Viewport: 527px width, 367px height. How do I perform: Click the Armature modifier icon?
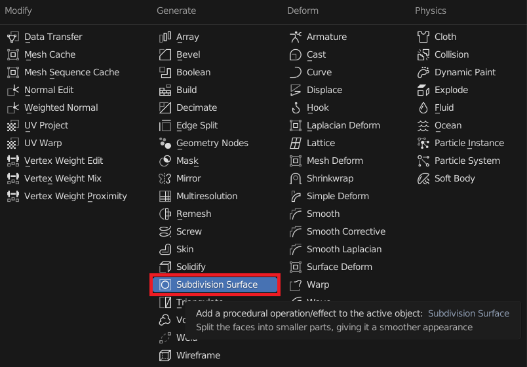tap(296, 37)
